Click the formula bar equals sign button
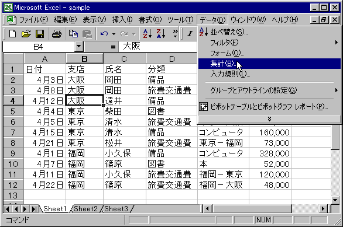343x227 pixels. pyautogui.click(x=113, y=47)
